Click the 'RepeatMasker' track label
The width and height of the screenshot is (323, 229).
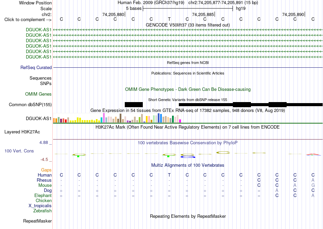(37, 221)
